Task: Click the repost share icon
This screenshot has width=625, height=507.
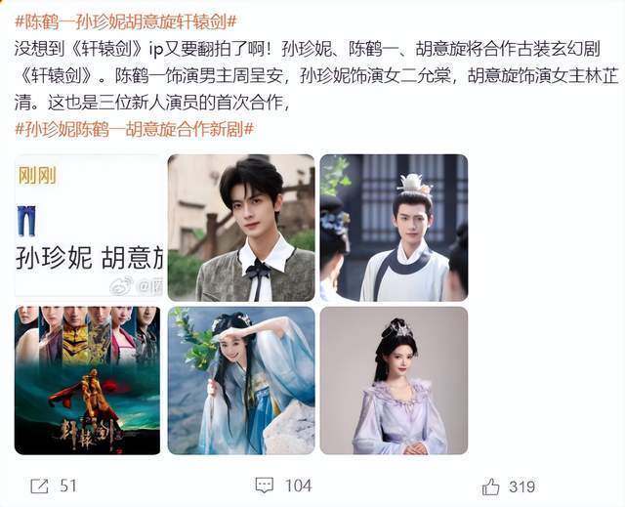Action: click(39, 486)
